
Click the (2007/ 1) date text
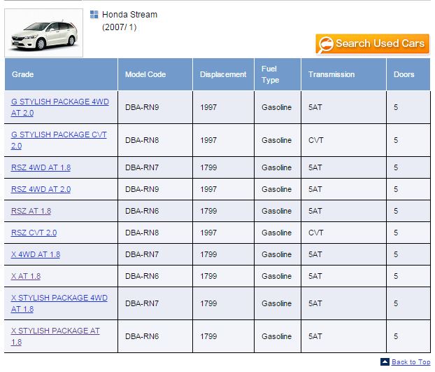pos(120,27)
